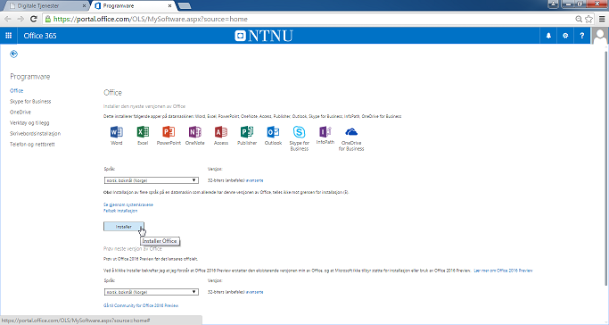The width and height of the screenshot is (609, 325).
Task: Select Verktøy og tillegg in sidebar
Action: tap(29, 123)
